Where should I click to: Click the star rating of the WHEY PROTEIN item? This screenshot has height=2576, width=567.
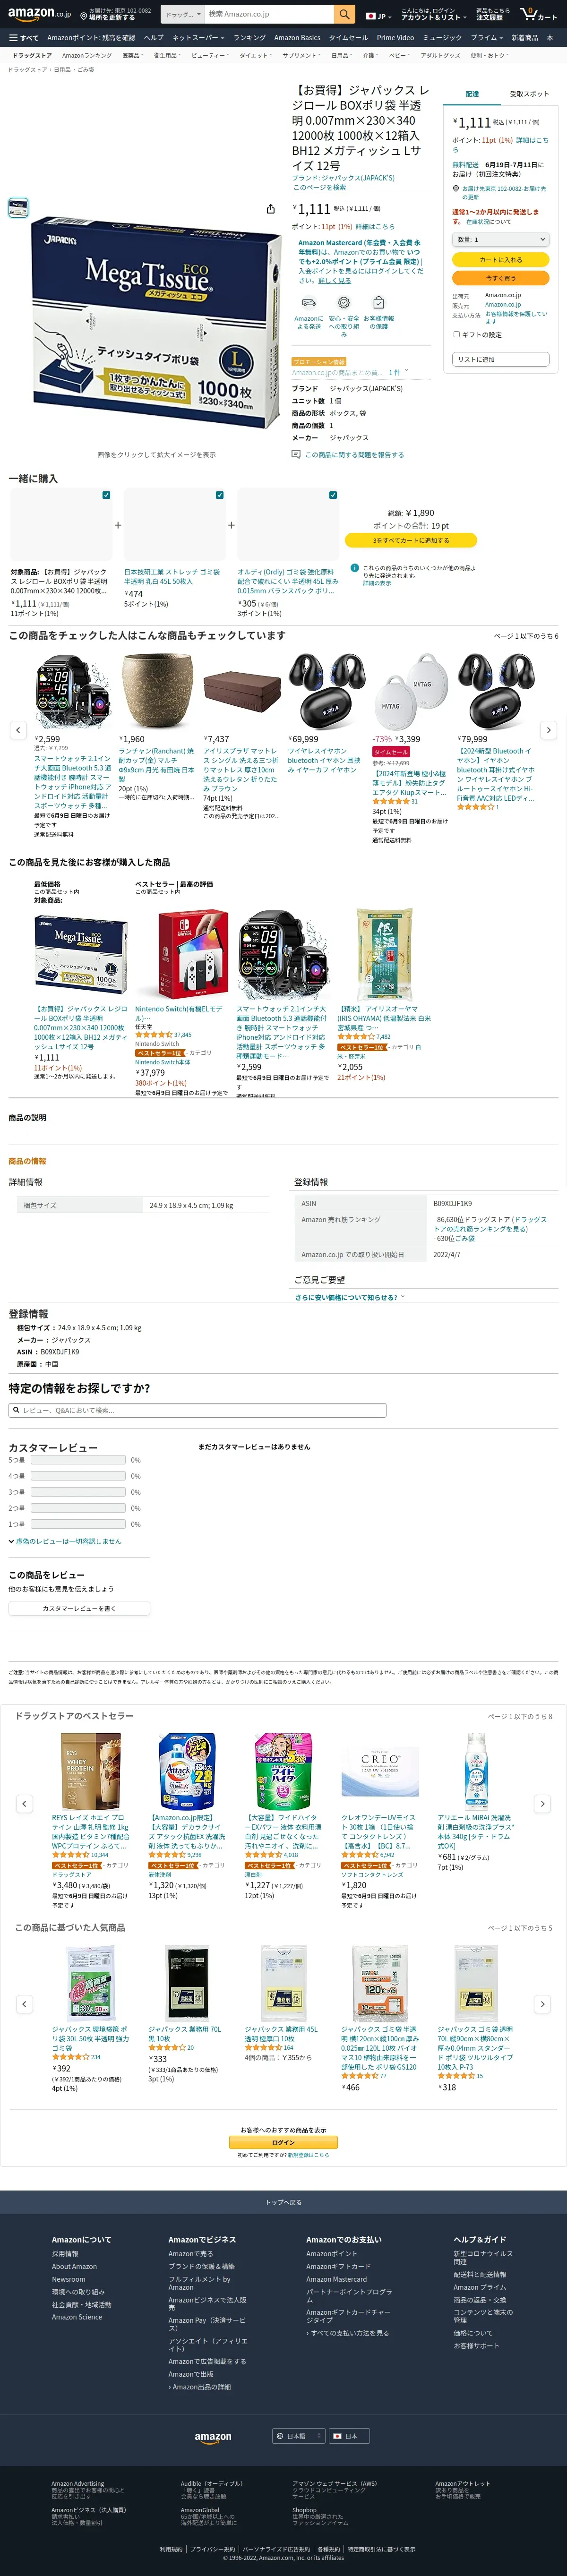click(70, 1855)
